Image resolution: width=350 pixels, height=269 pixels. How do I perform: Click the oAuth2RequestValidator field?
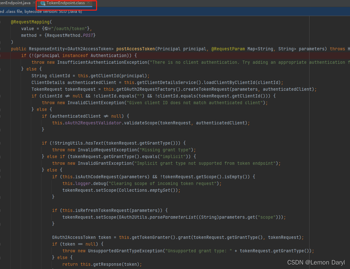93,123
